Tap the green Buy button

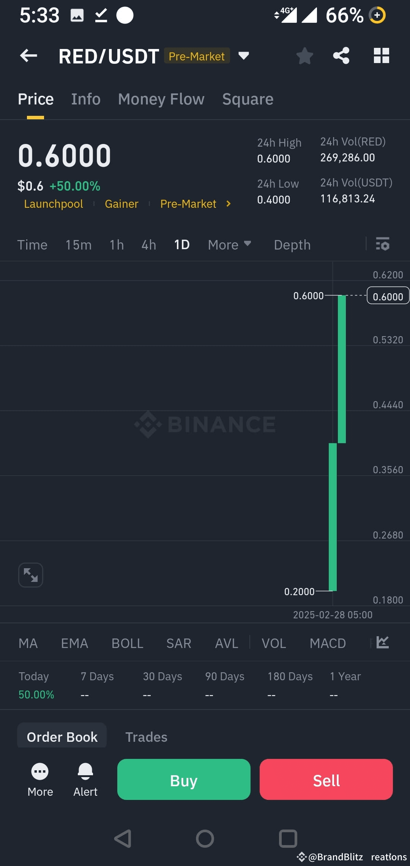pyautogui.click(x=184, y=779)
